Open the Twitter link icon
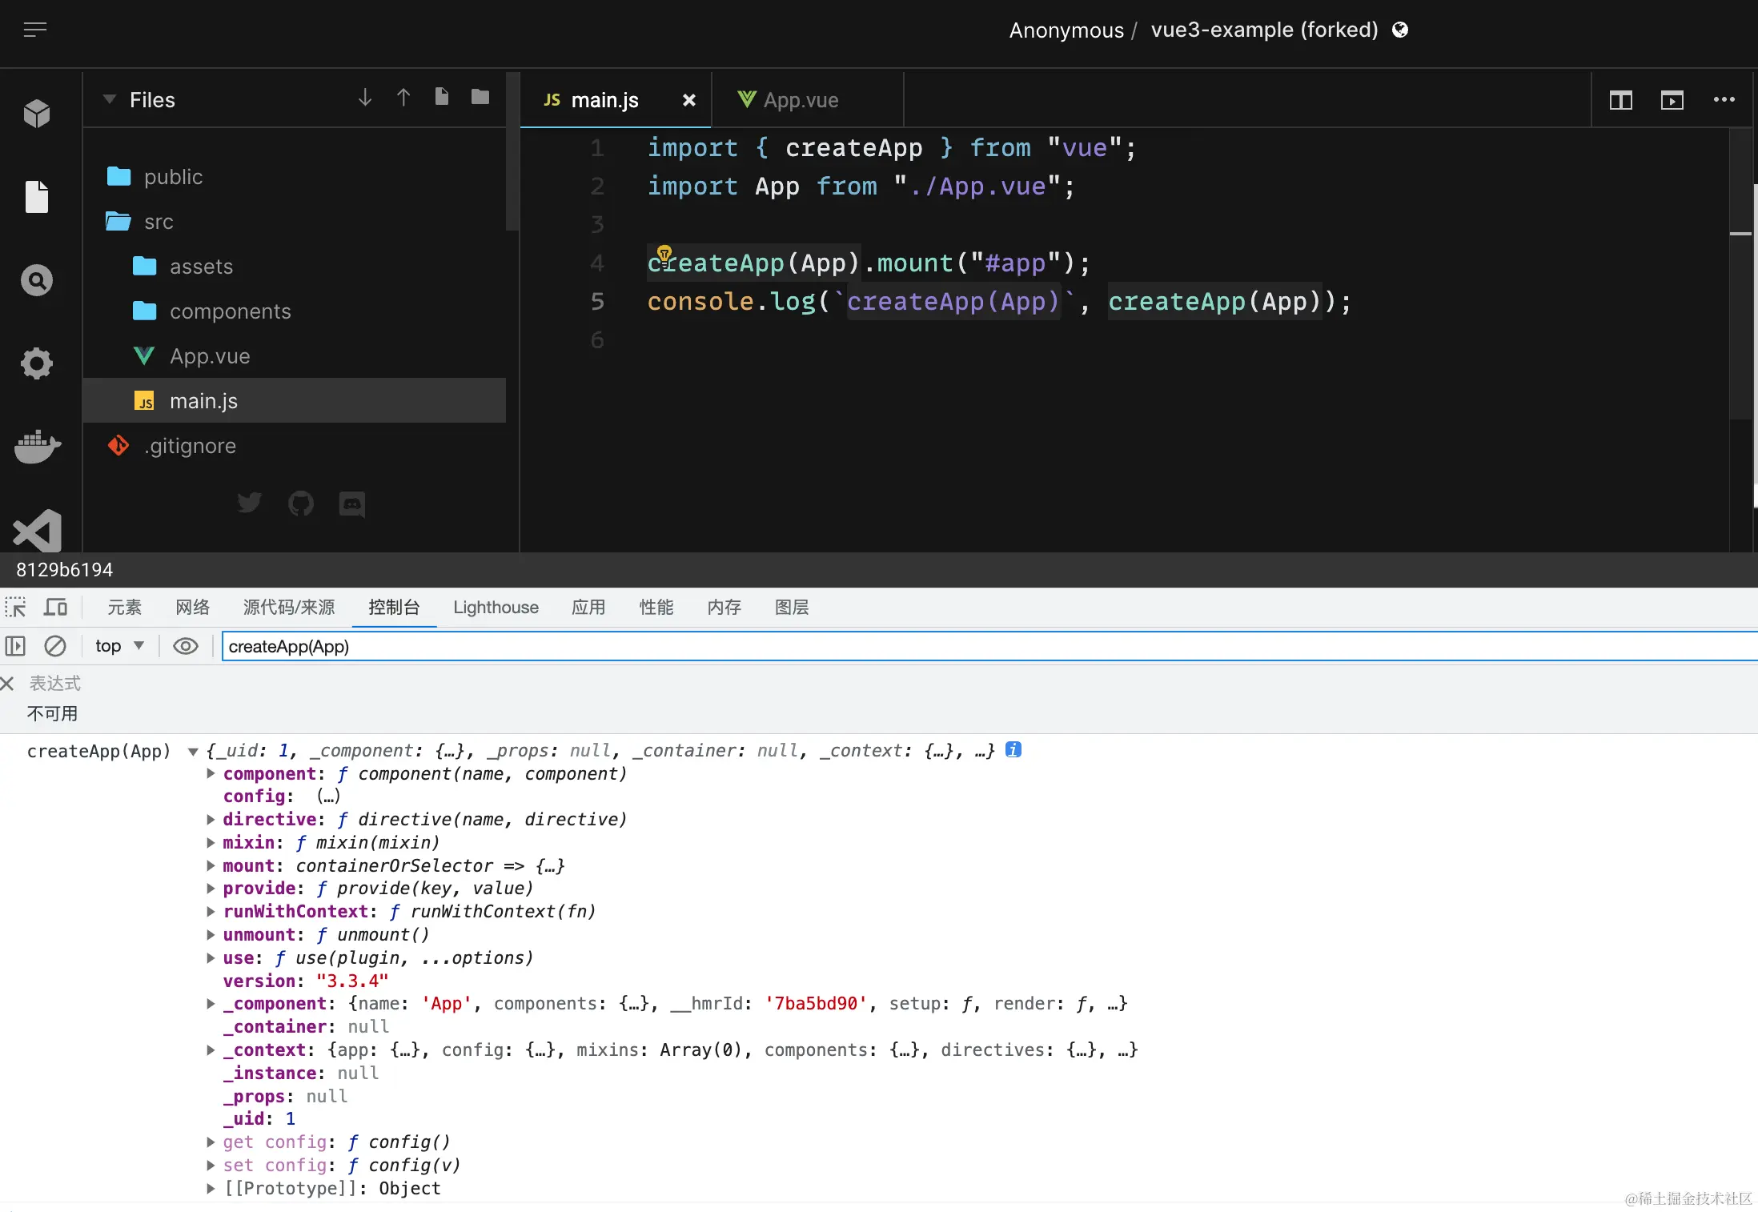This screenshot has height=1212, width=1758. (x=250, y=503)
